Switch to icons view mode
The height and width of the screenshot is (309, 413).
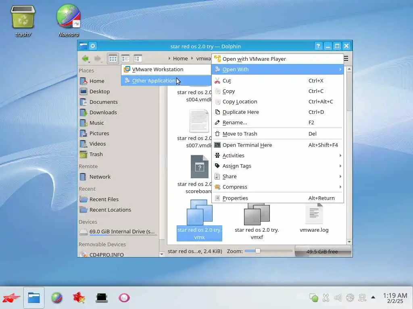point(113,58)
